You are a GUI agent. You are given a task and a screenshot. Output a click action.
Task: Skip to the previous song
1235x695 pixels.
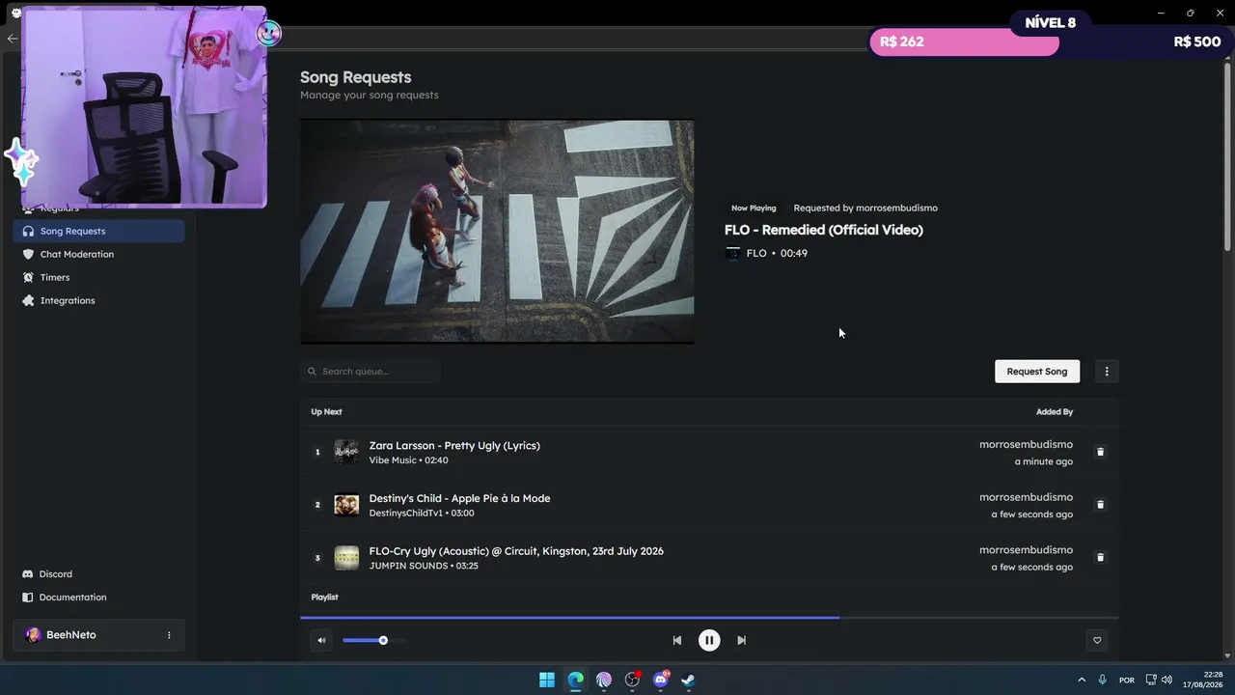click(677, 640)
